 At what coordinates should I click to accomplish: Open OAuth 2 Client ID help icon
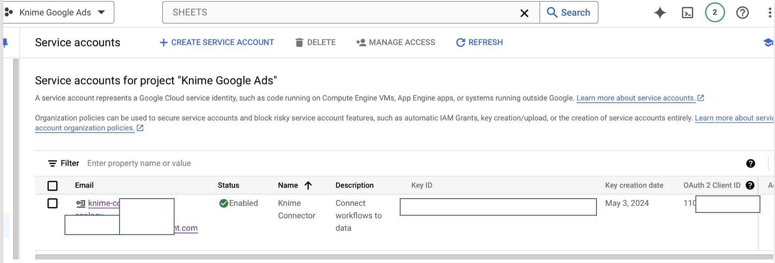750,185
